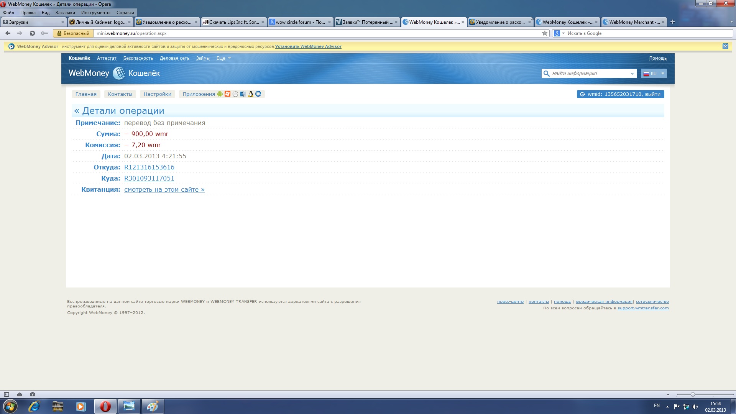Viewport: 736px width, 414px height.
Task: Switch to the Загрузки tab
Action: [x=33, y=22]
